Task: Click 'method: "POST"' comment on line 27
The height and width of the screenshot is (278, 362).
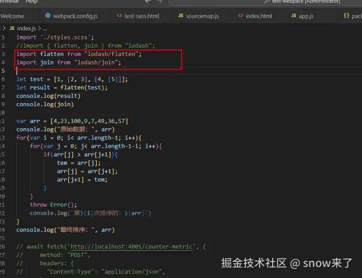Action: tap(65, 255)
